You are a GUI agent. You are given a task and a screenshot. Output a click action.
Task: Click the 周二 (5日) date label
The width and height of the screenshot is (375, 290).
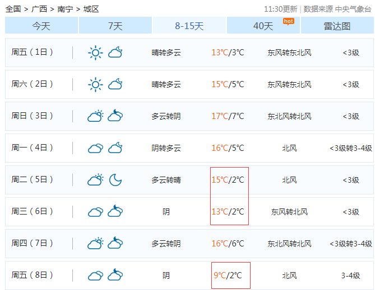pyautogui.click(x=33, y=180)
